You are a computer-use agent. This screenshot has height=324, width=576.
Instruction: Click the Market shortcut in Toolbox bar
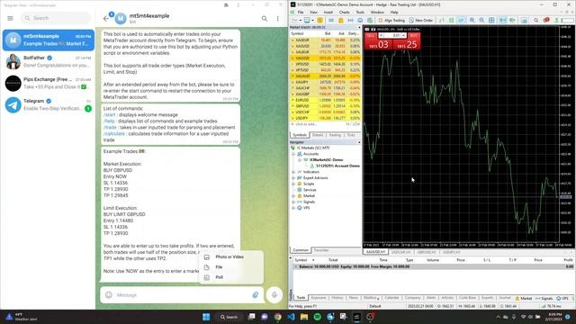[x=524, y=298]
